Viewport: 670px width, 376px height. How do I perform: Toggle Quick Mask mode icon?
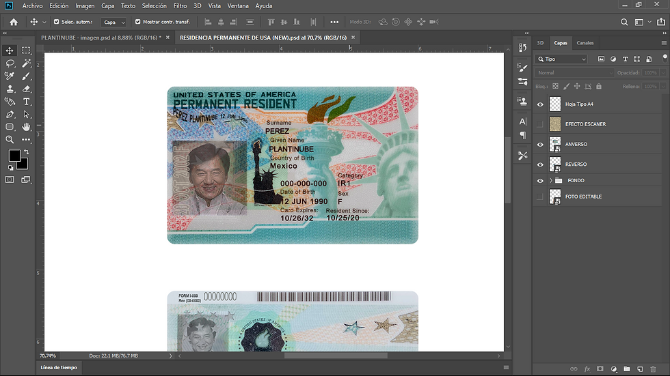10,179
